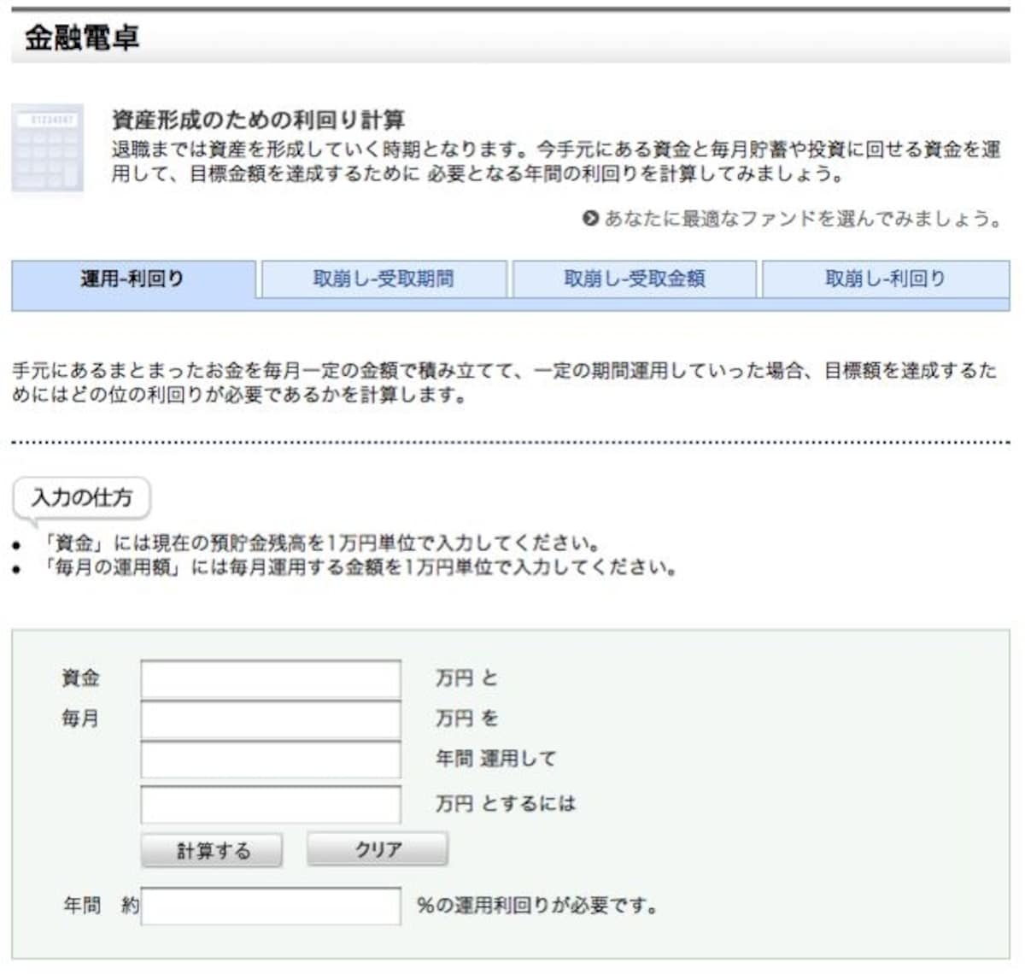
Task: Click the 運用利回り result field
Action: 271,906
